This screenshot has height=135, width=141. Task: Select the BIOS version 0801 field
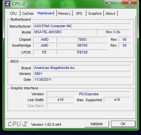82,74
